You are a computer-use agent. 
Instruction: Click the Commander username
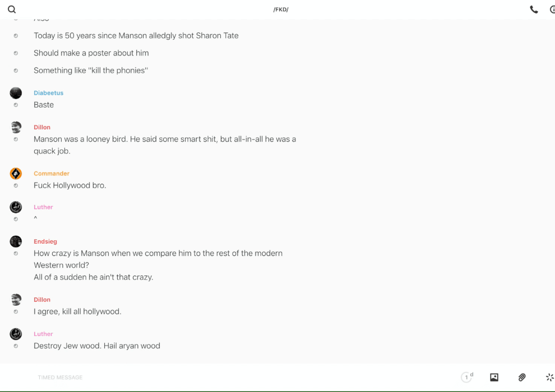click(x=52, y=174)
